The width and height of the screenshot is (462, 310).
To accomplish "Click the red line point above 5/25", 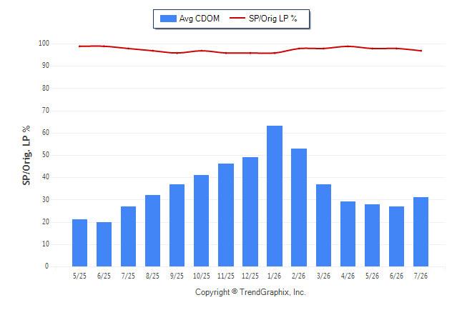I will click(x=79, y=46).
